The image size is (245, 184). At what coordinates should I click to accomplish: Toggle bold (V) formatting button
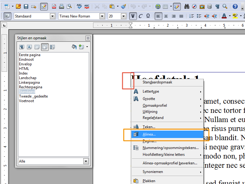[133, 16]
